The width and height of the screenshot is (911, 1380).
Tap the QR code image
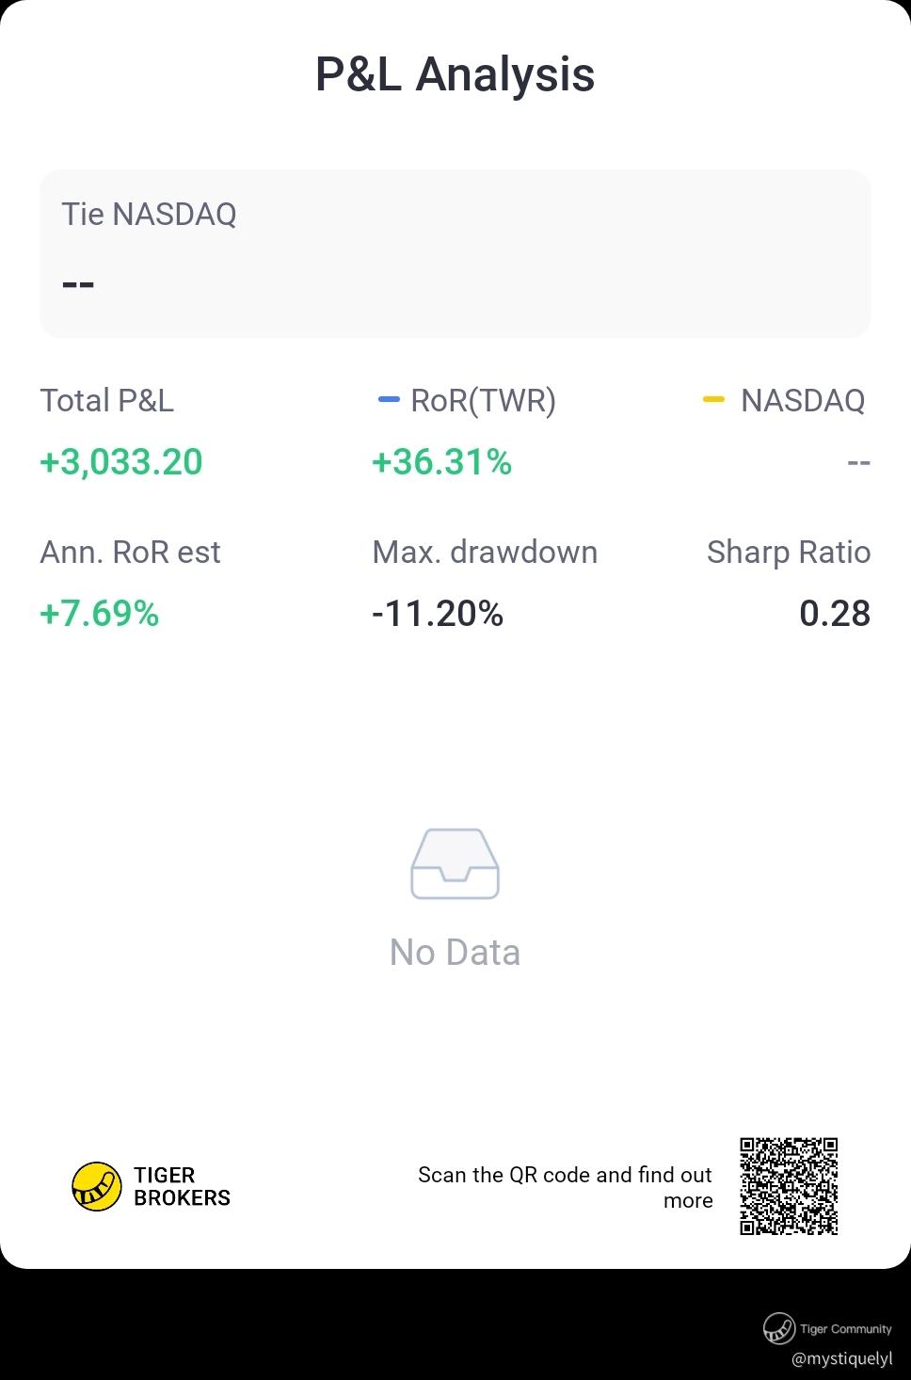tap(789, 1186)
